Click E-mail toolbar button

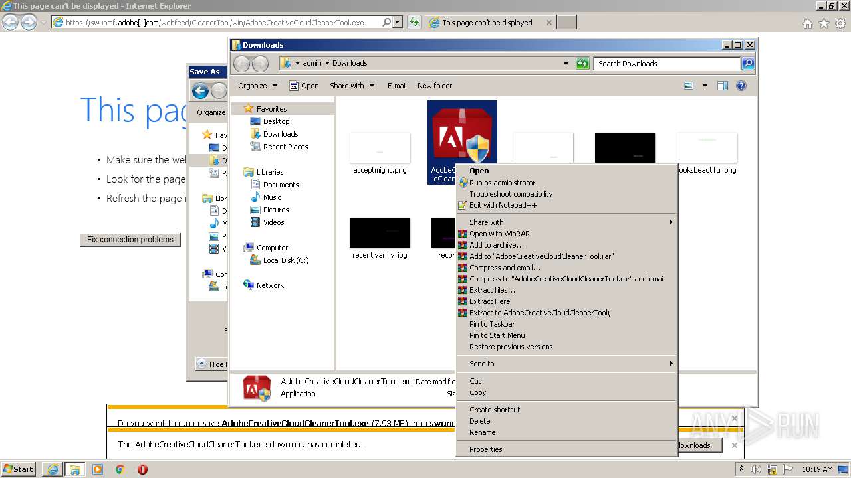click(397, 86)
